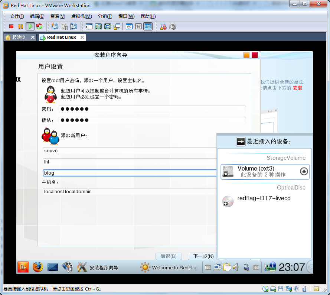This screenshot has height=295, width=330.
Task: Close the 起始页 tab
Action: (33, 37)
